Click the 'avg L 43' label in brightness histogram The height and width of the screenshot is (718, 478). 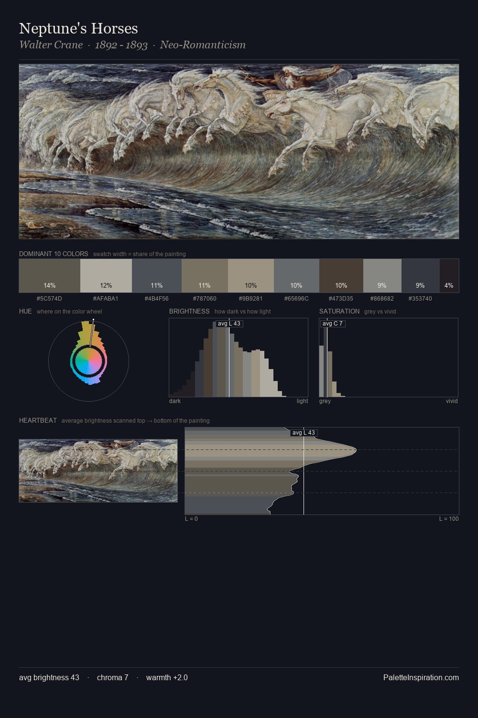pyautogui.click(x=229, y=324)
